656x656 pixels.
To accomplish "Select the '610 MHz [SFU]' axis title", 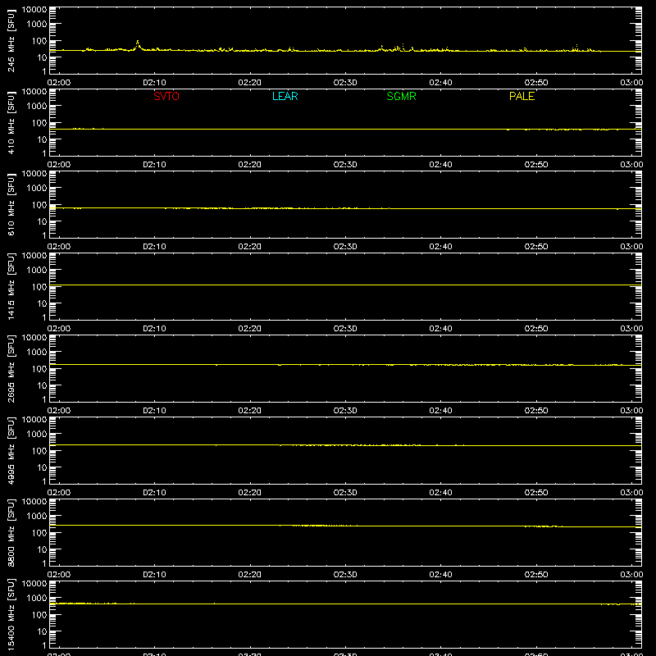I will tap(11, 204).
